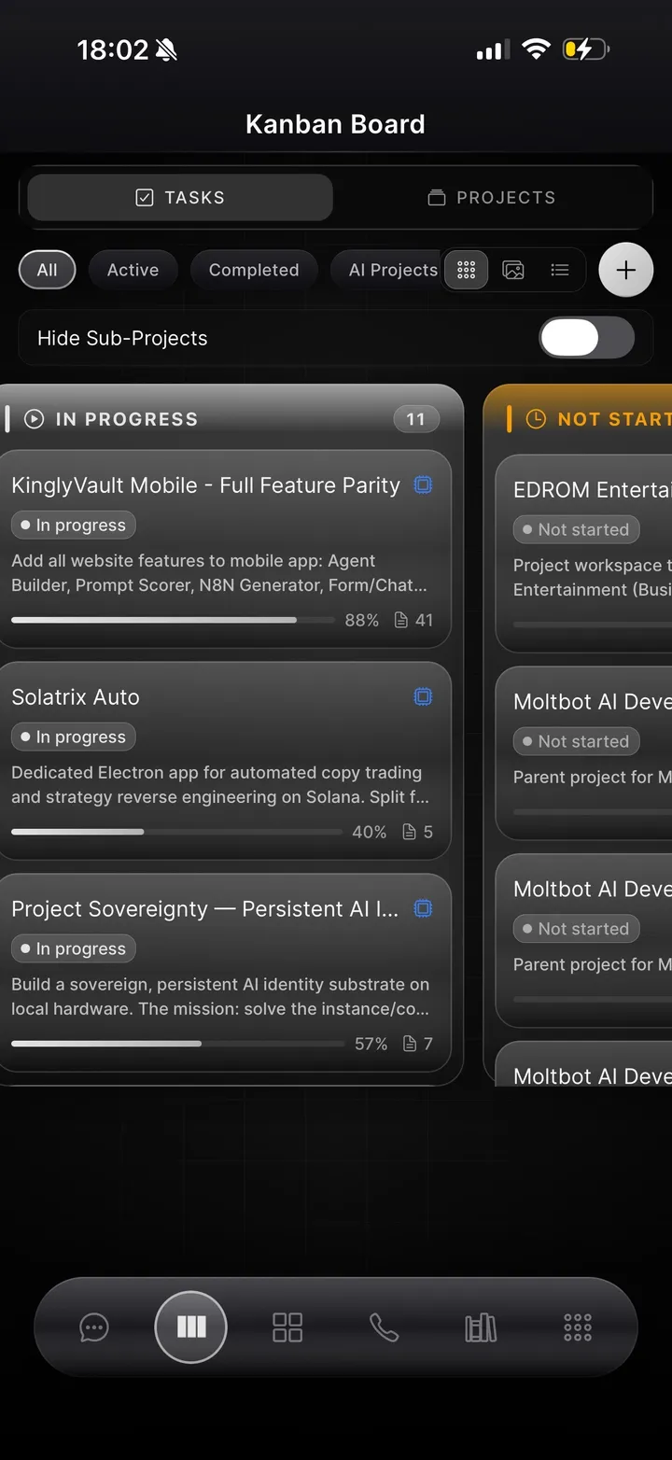Click the blue chip icon on Solatrix Auto card
The height and width of the screenshot is (1460, 672).
423,696
